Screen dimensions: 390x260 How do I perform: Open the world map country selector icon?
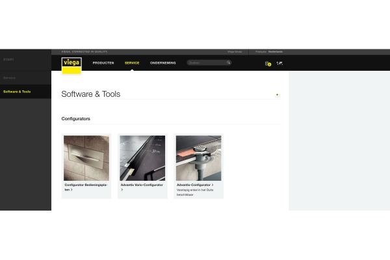(279, 63)
